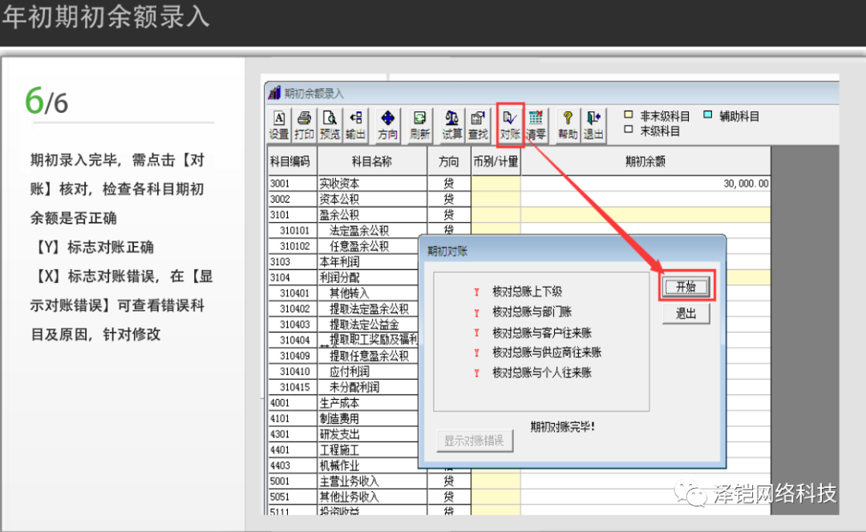
Task: Run 试算 (Trial balance) from the toolbar
Action: (452, 125)
